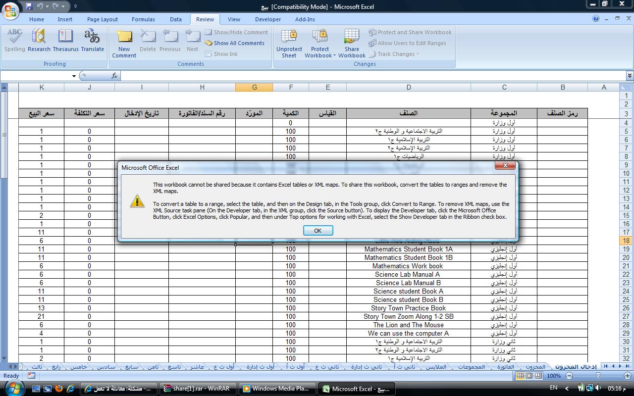Viewport: 634px width, 396px height.
Task: Select row header 18
Action: click(x=626, y=241)
